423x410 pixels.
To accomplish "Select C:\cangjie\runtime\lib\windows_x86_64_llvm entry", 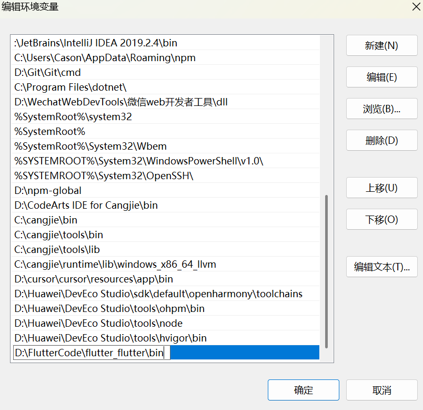I will pos(165,264).
